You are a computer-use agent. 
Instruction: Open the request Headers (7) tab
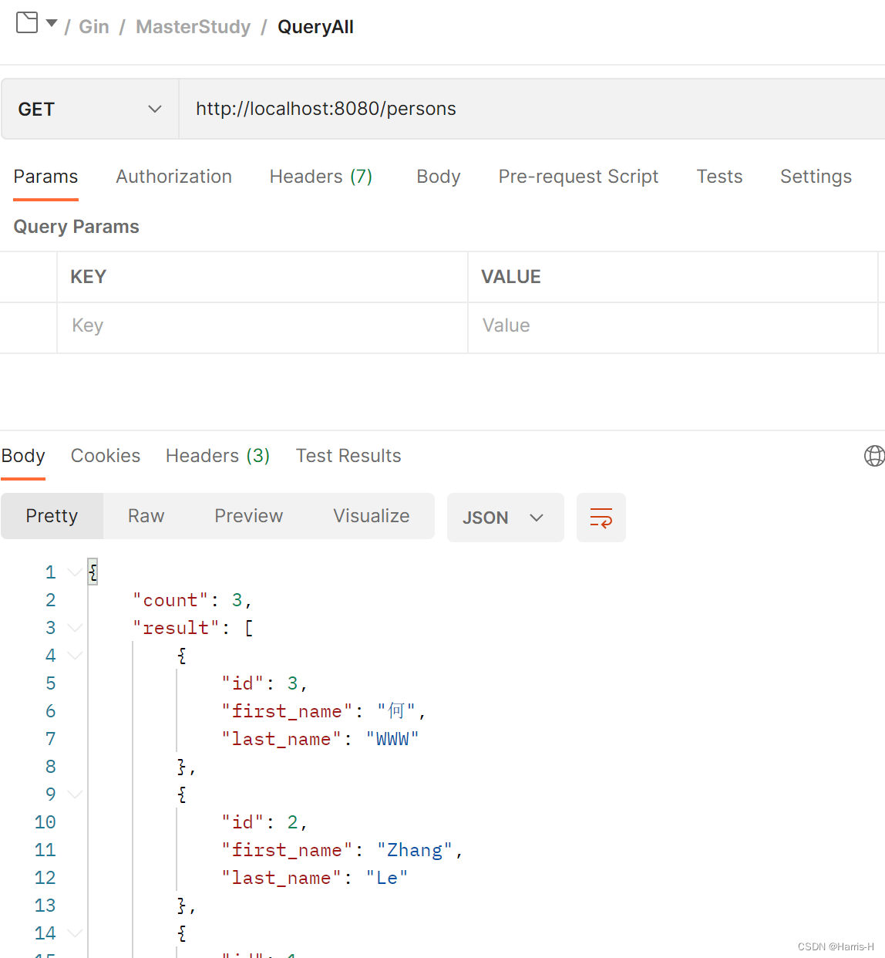pyautogui.click(x=321, y=177)
